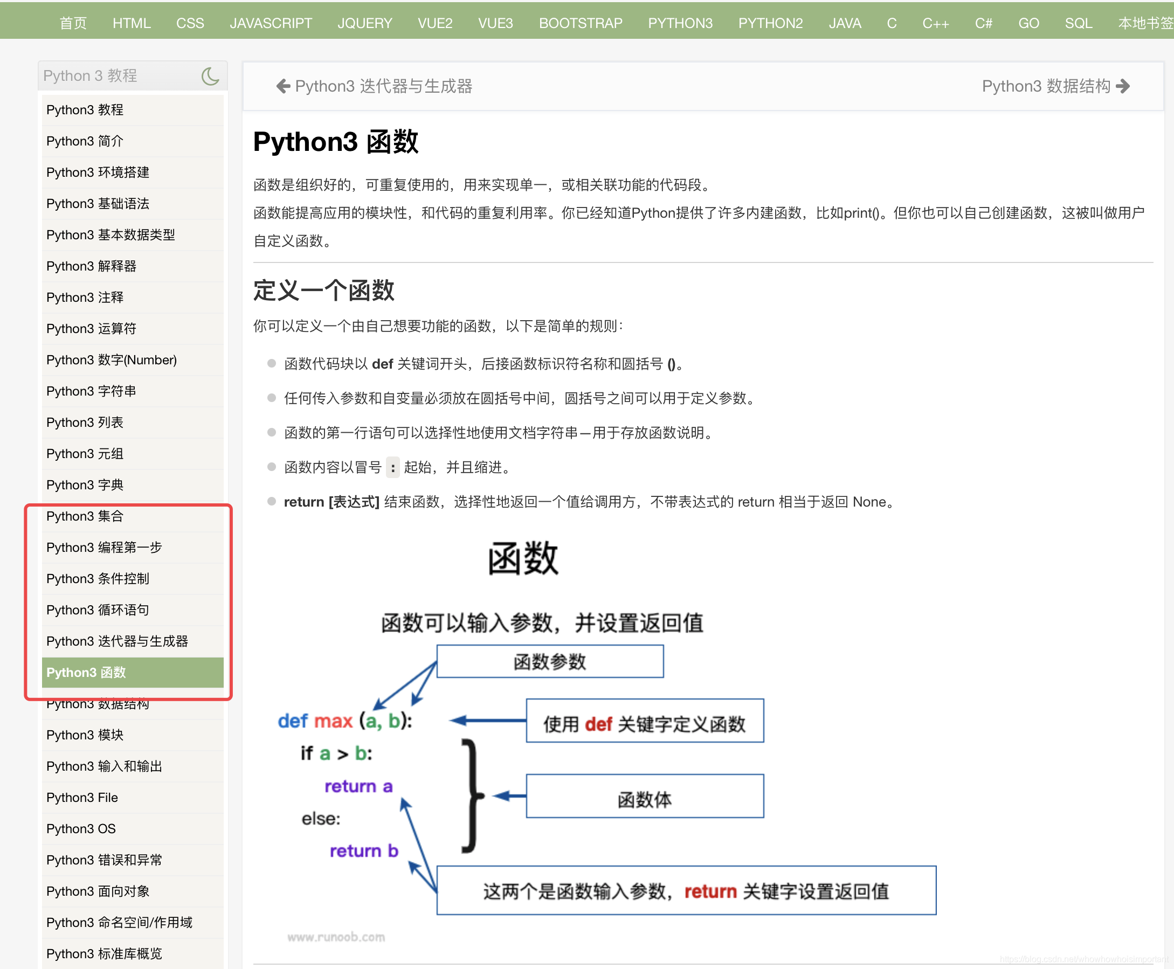Open the PYTHON3 menu in the top bar

(680, 23)
